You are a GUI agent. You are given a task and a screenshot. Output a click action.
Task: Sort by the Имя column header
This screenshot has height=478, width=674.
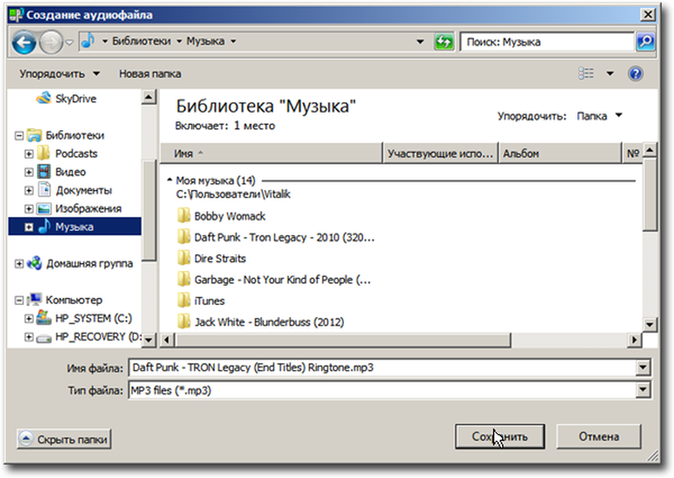click(x=270, y=152)
